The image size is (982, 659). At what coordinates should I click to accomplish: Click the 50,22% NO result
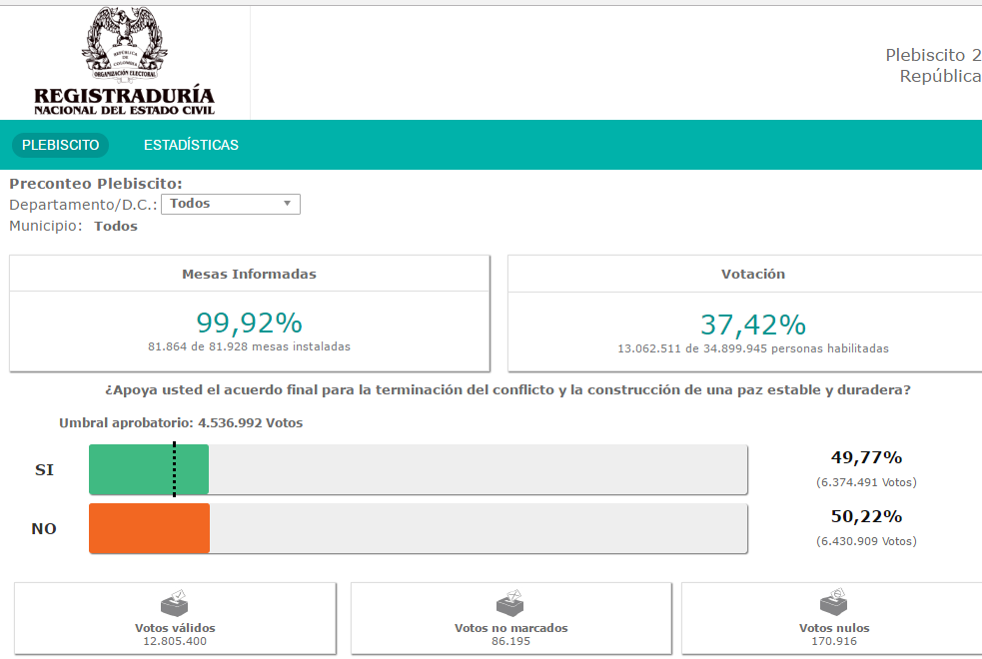tap(865, 517)
